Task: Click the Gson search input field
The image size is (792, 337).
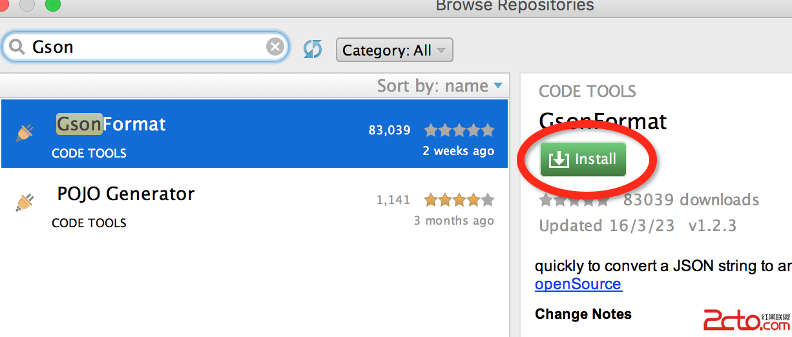Action: click(144, 47)
